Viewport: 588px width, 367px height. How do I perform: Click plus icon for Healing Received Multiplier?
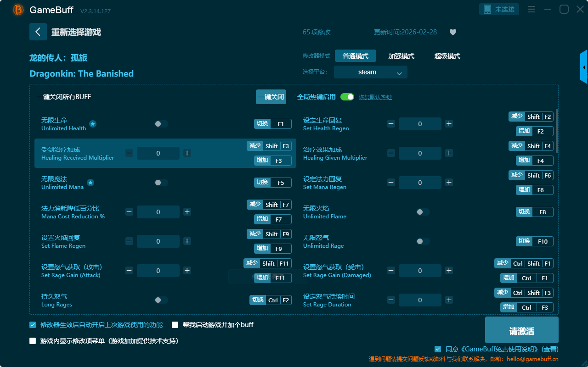pos(187,153)
